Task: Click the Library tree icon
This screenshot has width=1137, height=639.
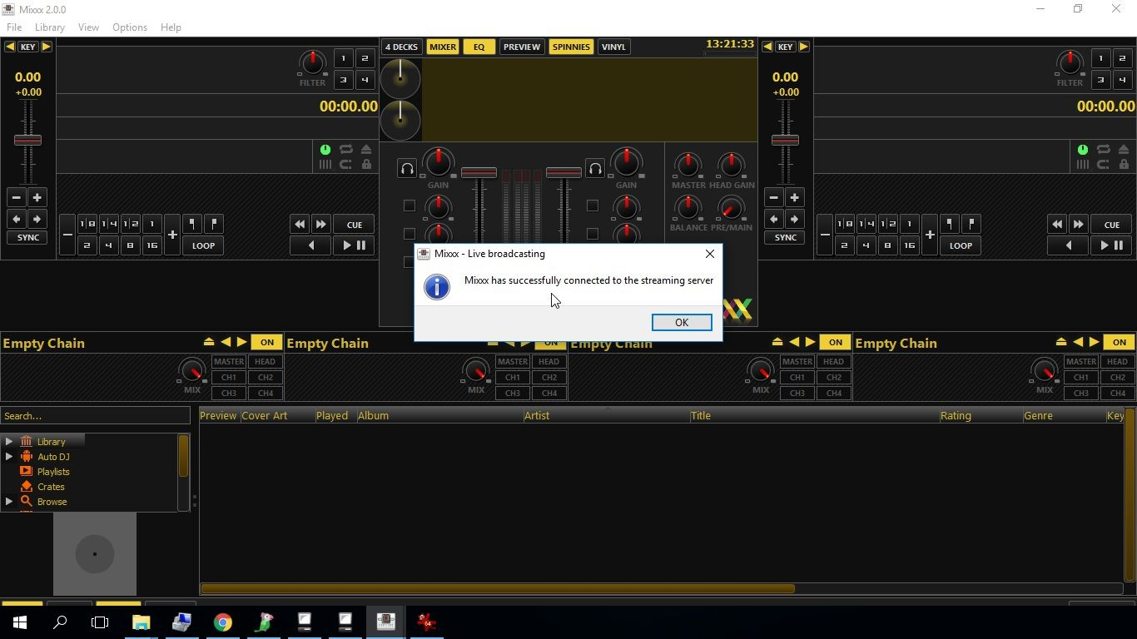Action: tap(26, 442)
